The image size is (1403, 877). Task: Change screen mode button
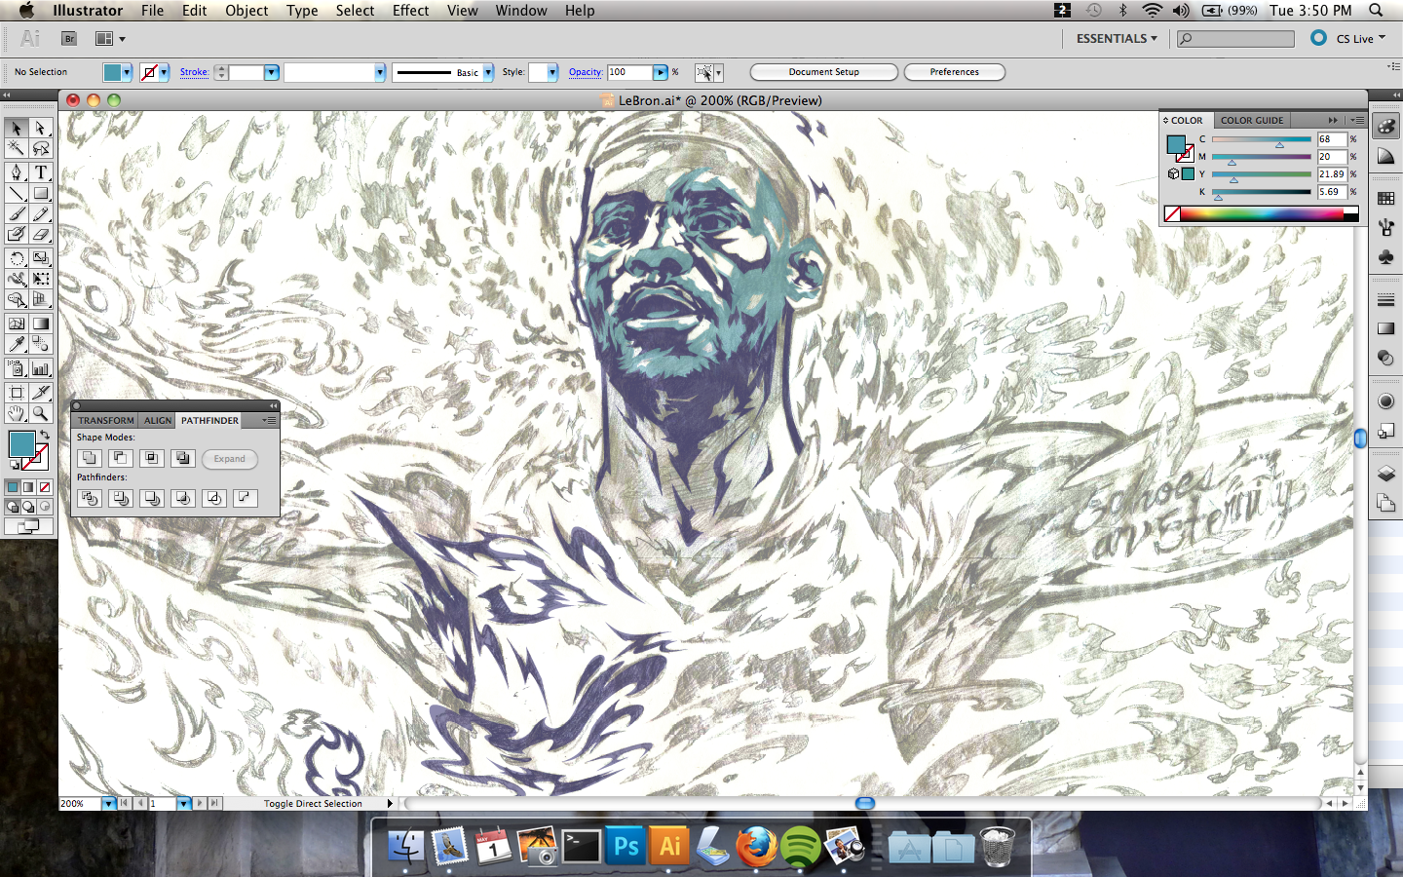coord(28,526)
